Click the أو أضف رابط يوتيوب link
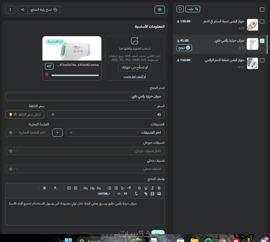Screen dimensions: 270x242 point(135,77)
